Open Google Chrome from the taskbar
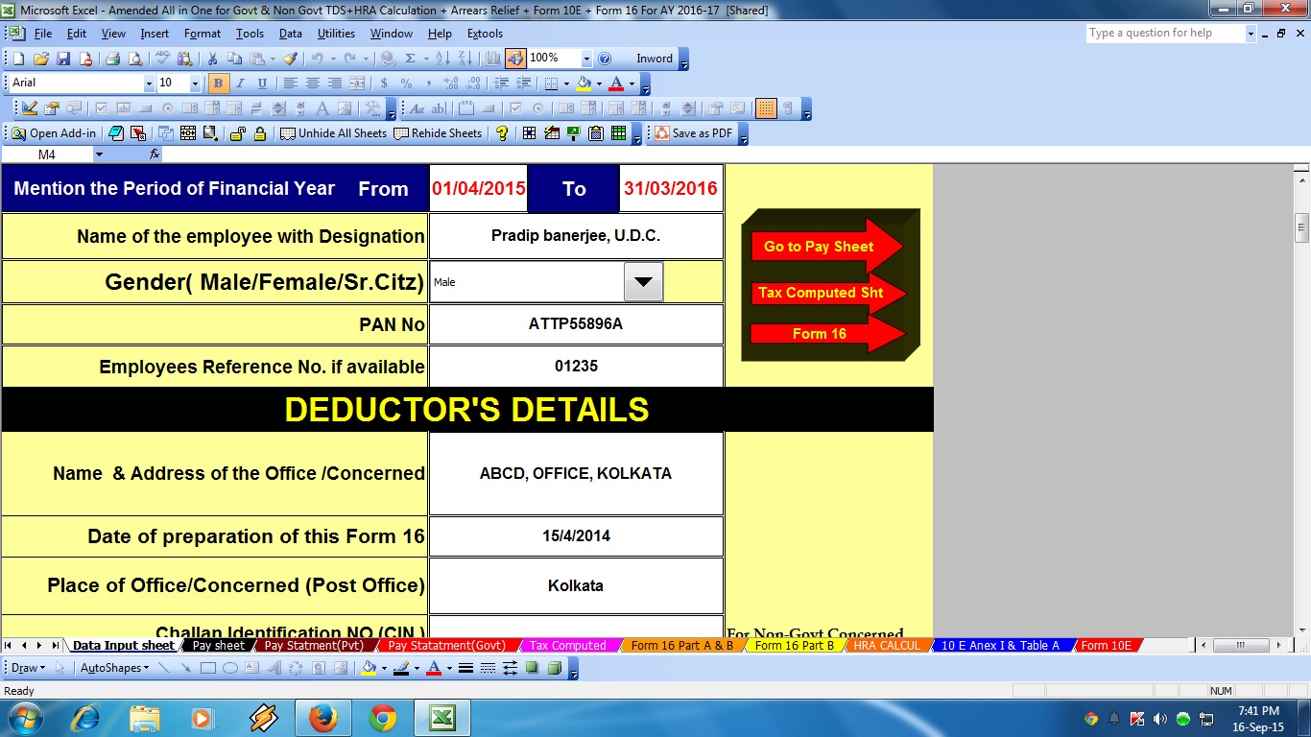Screen dimensions: 1311x737 pyautogui.click(x=382, y=718)
